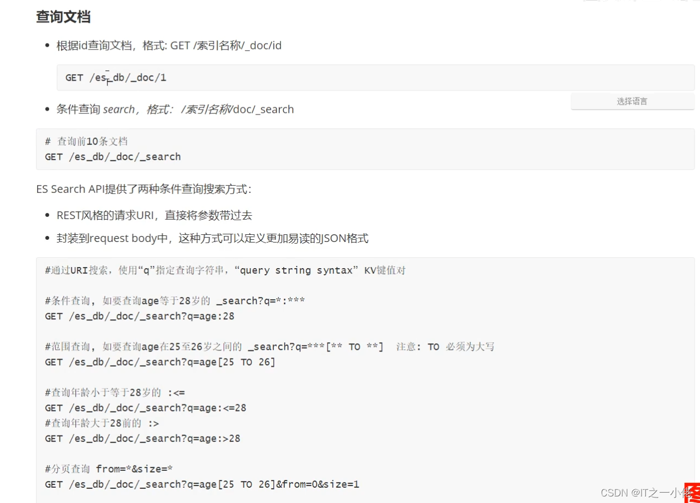Viewport: 700px width, 503px height.
Task: Click the 查询前10条文档 comment line
Action: [86, 141]
